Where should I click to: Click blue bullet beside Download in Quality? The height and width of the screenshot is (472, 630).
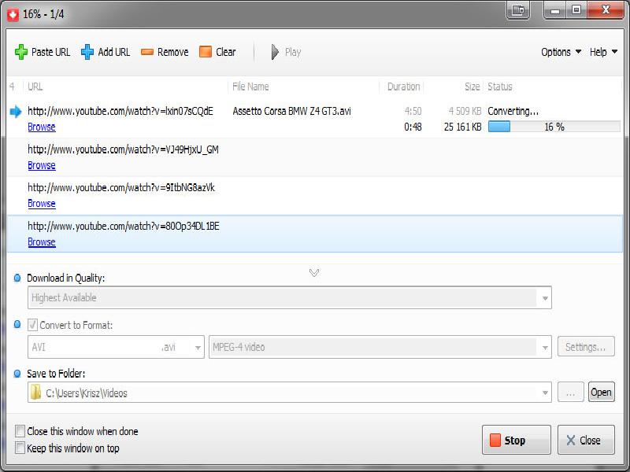pyautogui.click(x=17, y=278)
